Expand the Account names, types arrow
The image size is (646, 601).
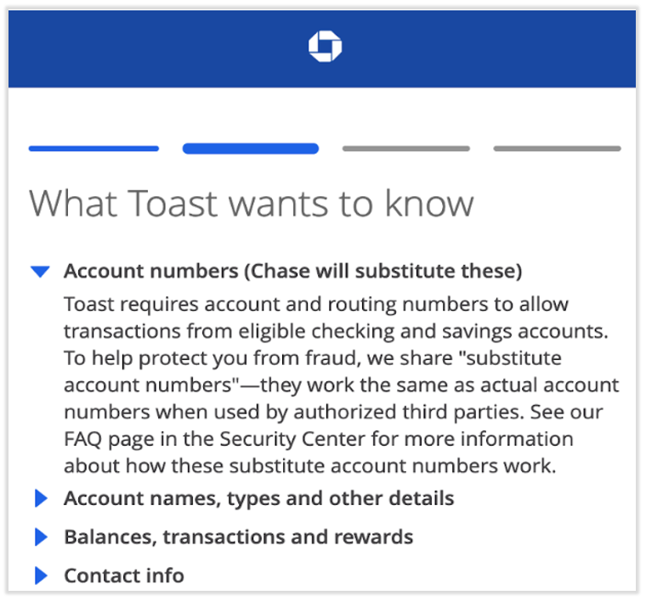click(x=41, y=498)
